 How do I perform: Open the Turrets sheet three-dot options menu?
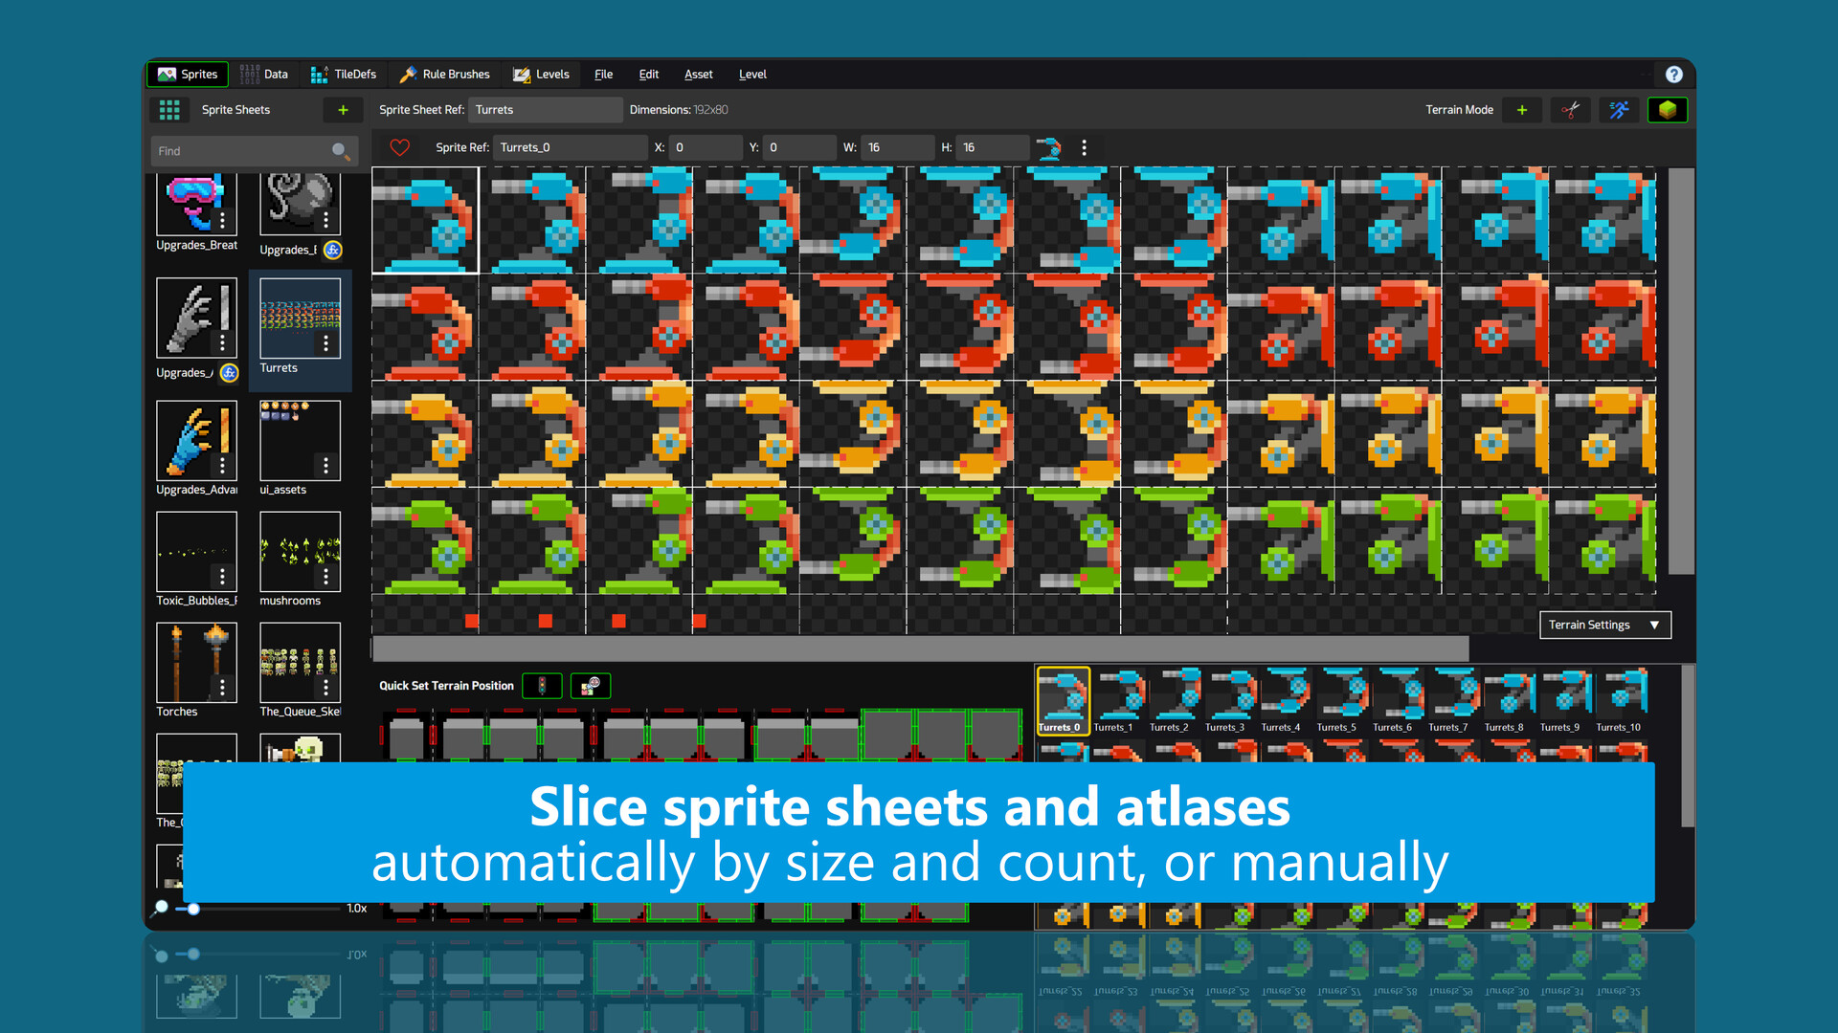click(x=325, y=342)
